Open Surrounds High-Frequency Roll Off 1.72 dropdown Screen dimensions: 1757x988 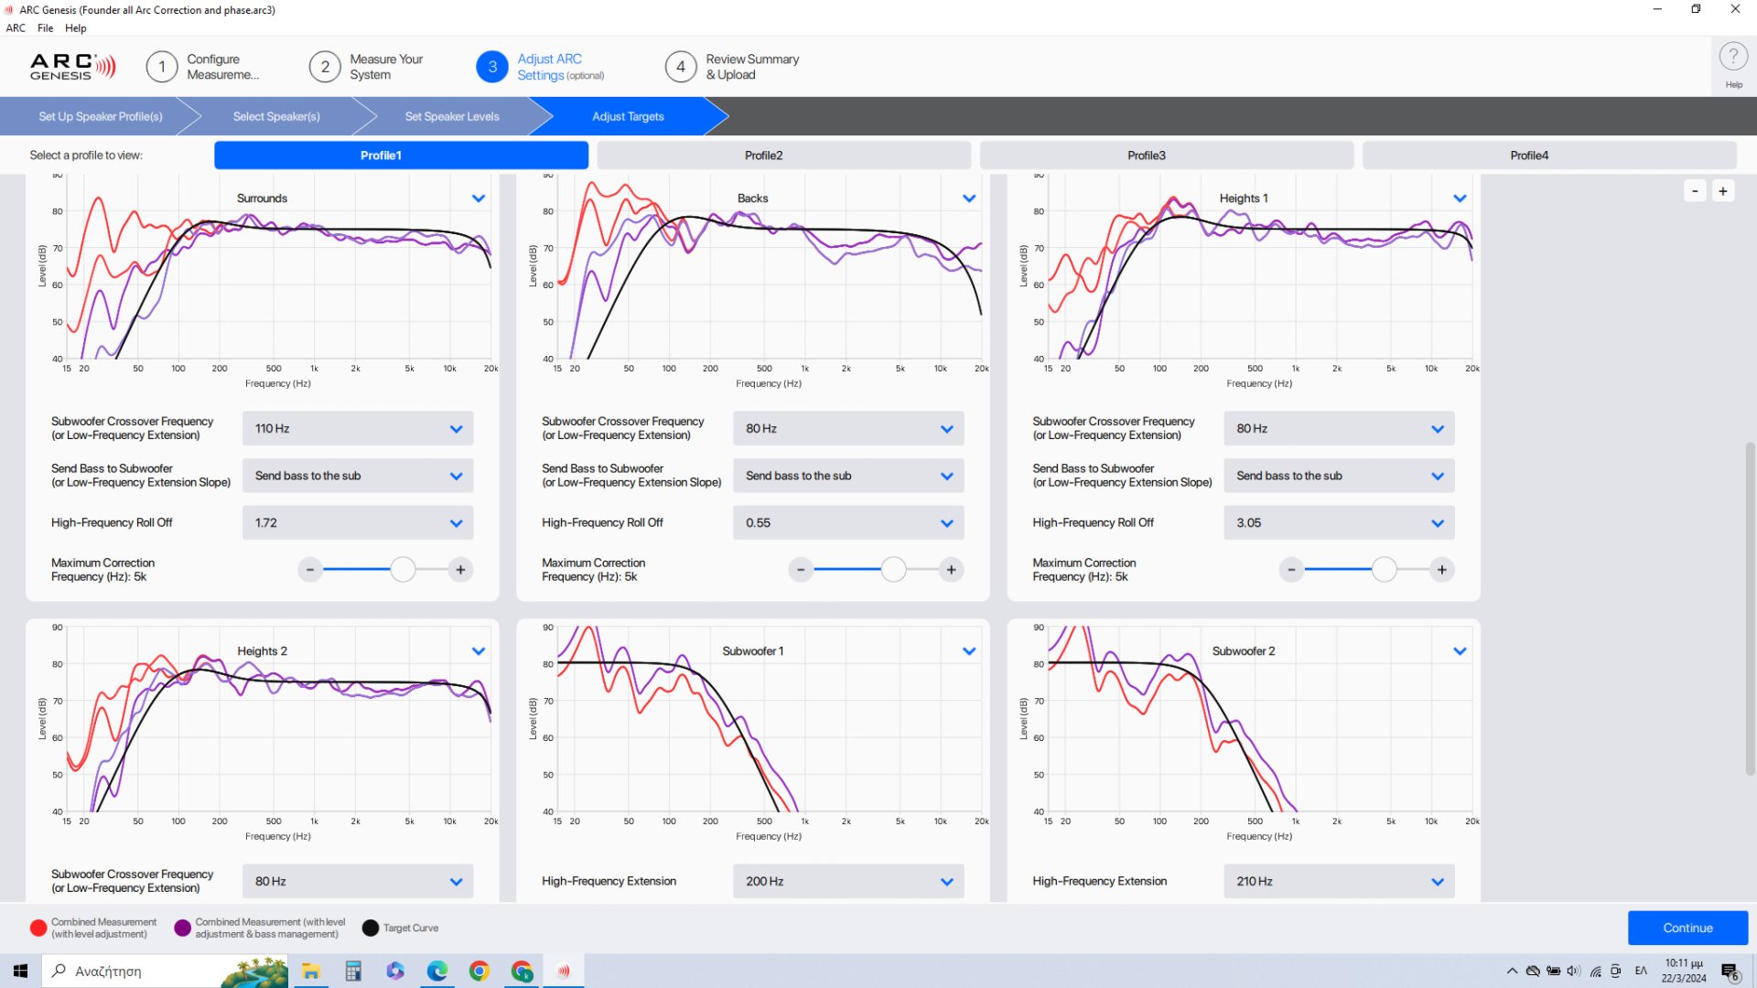point(358,523)
